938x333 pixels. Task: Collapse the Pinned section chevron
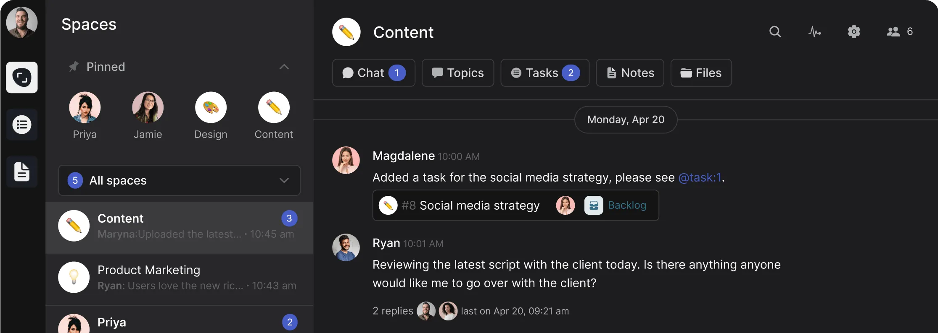[x=284, y=67]
